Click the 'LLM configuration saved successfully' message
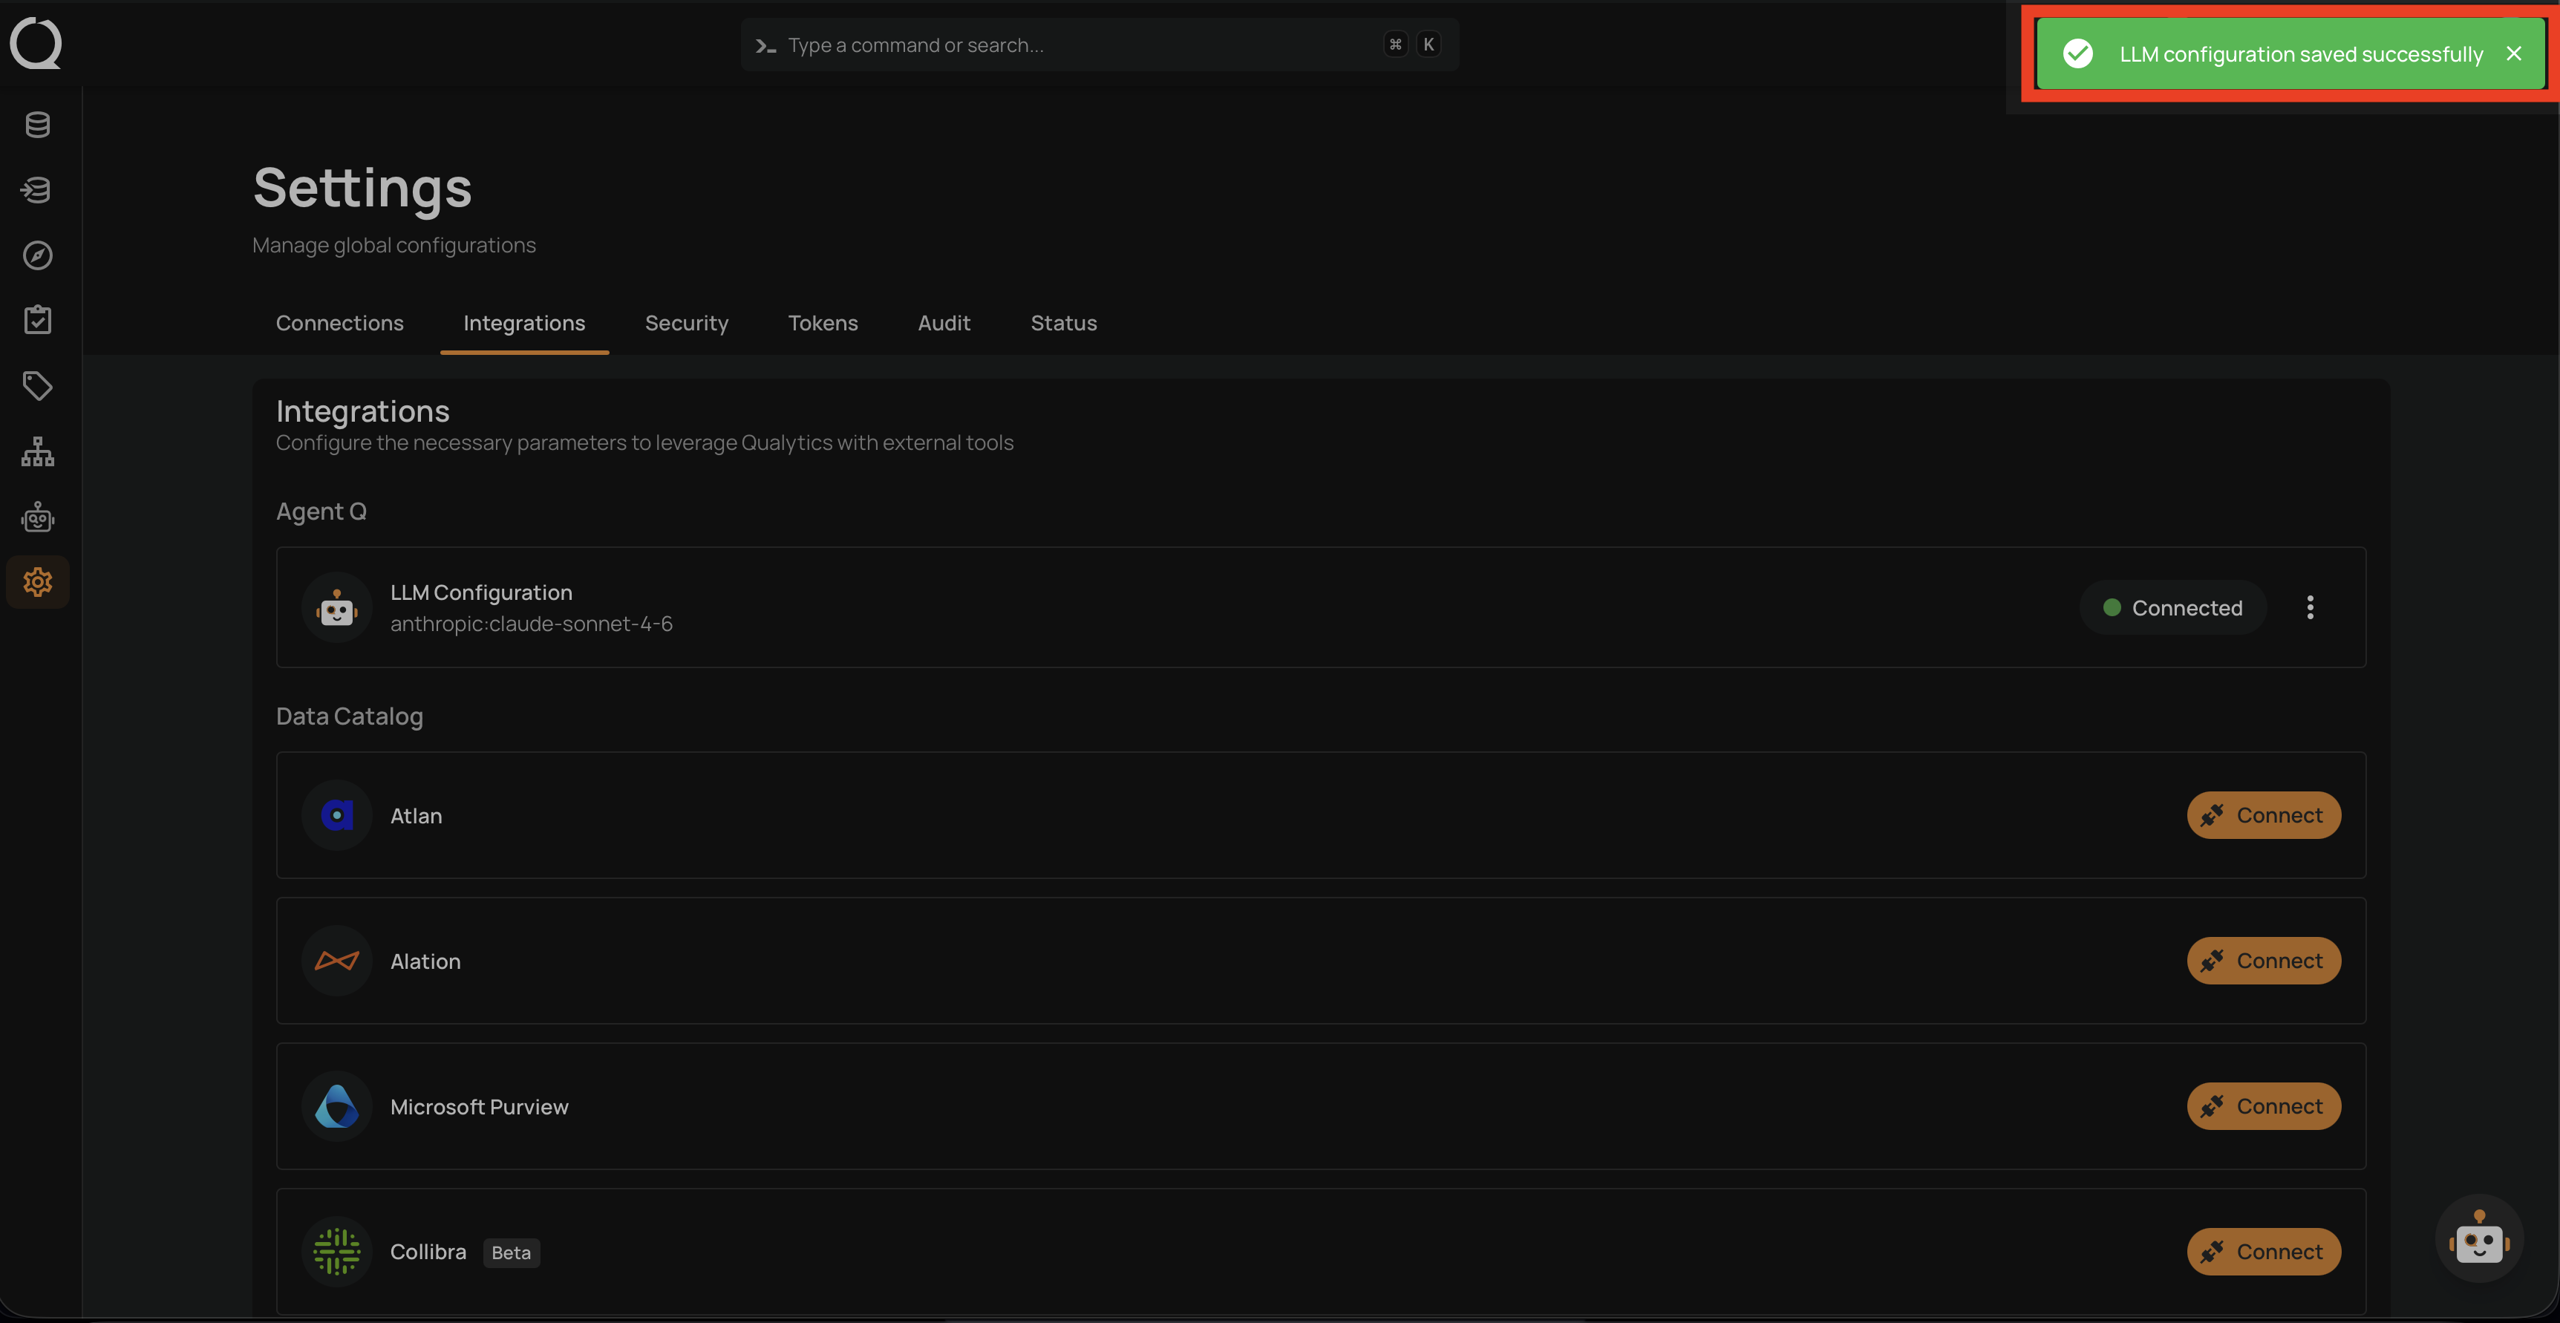2560x1323 pixels. coord(2302,55)
